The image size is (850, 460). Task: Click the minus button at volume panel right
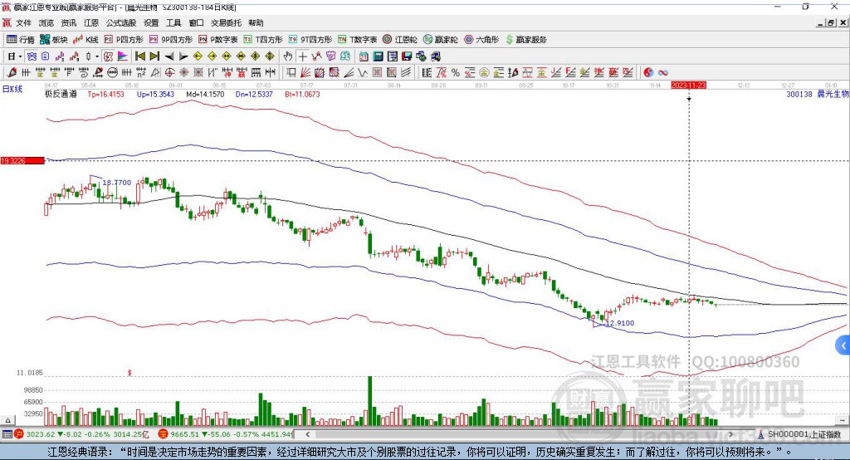(843, 420)
